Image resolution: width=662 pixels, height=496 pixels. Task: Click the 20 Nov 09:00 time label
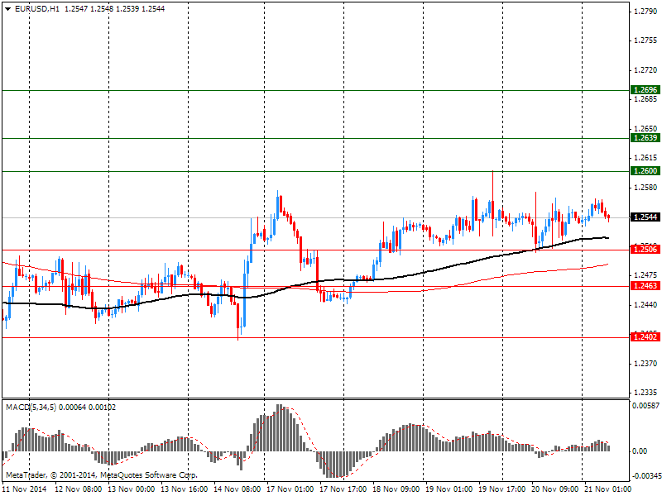point(554,489)
